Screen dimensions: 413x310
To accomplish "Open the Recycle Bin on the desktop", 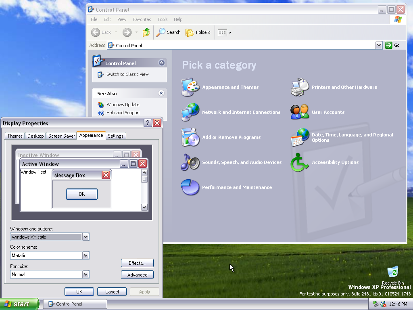I will (392, 272).
